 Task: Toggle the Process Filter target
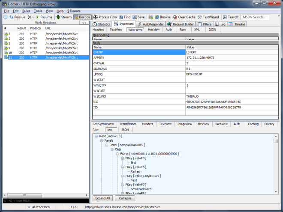tap(95, 17)
